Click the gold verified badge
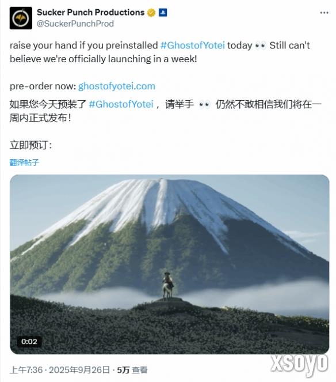336x382 pixels. pyautogui.click(x=151, y=13)
